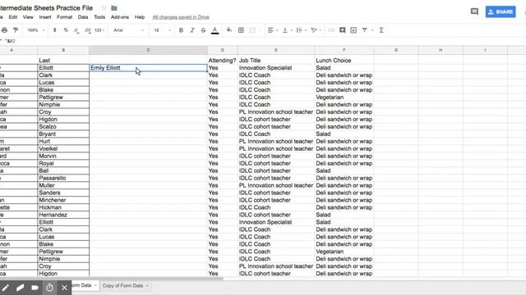The height and width of the screenshot is (295, 526).
Task: Click the Lunch Choice header cell
Action: tap(344, 61)
